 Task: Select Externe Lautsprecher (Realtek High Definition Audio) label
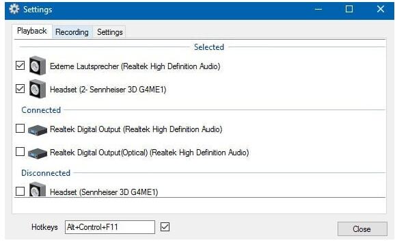(x=135, y=66)
